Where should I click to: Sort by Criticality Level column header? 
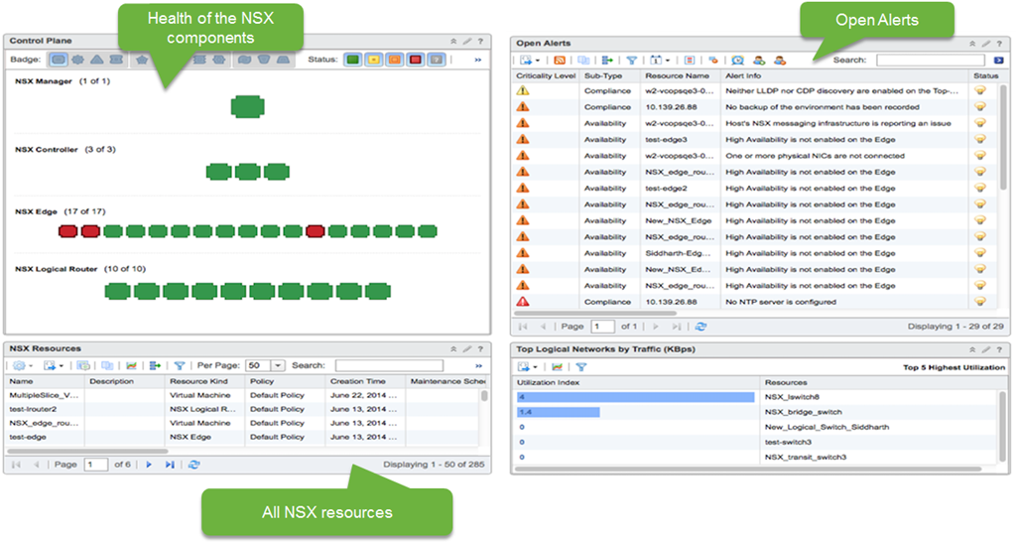(x=545, y=75)
